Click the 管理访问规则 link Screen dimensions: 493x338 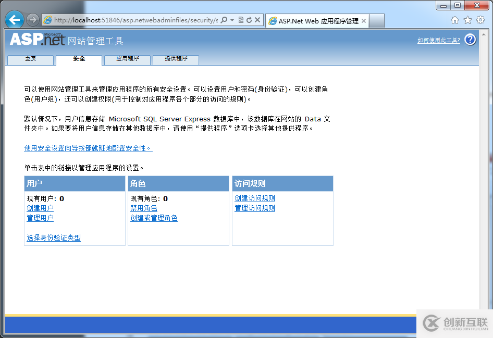pos(255,208)
